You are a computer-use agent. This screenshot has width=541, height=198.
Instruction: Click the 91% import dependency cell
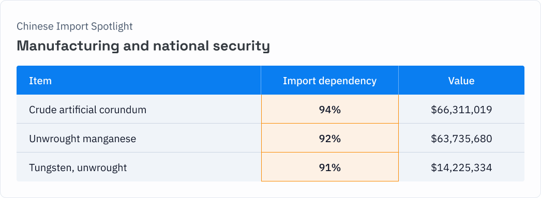point(330,167)
